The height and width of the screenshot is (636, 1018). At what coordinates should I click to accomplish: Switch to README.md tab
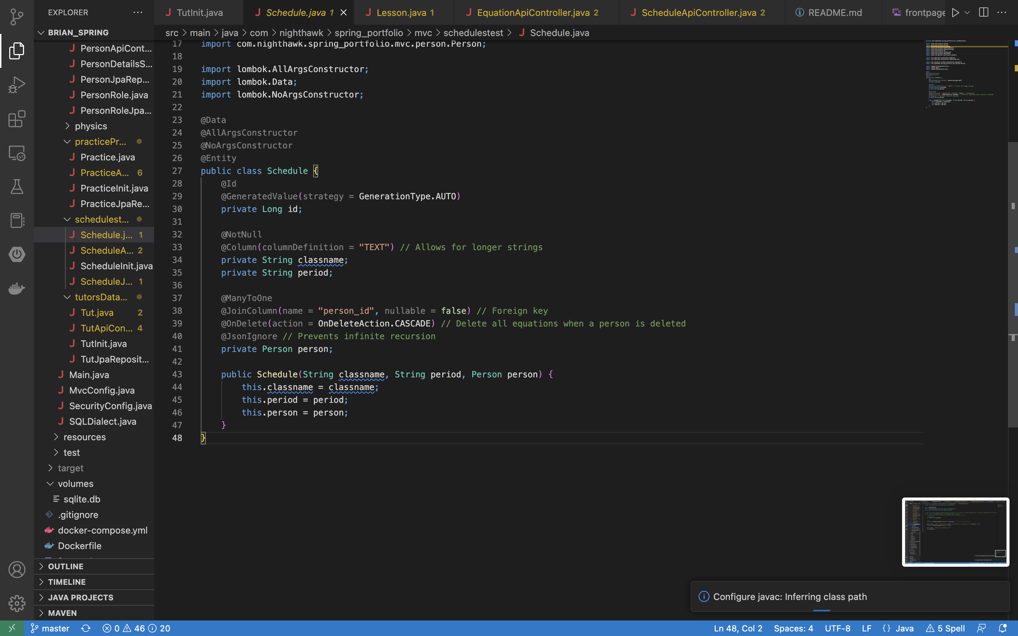[834, 13]
